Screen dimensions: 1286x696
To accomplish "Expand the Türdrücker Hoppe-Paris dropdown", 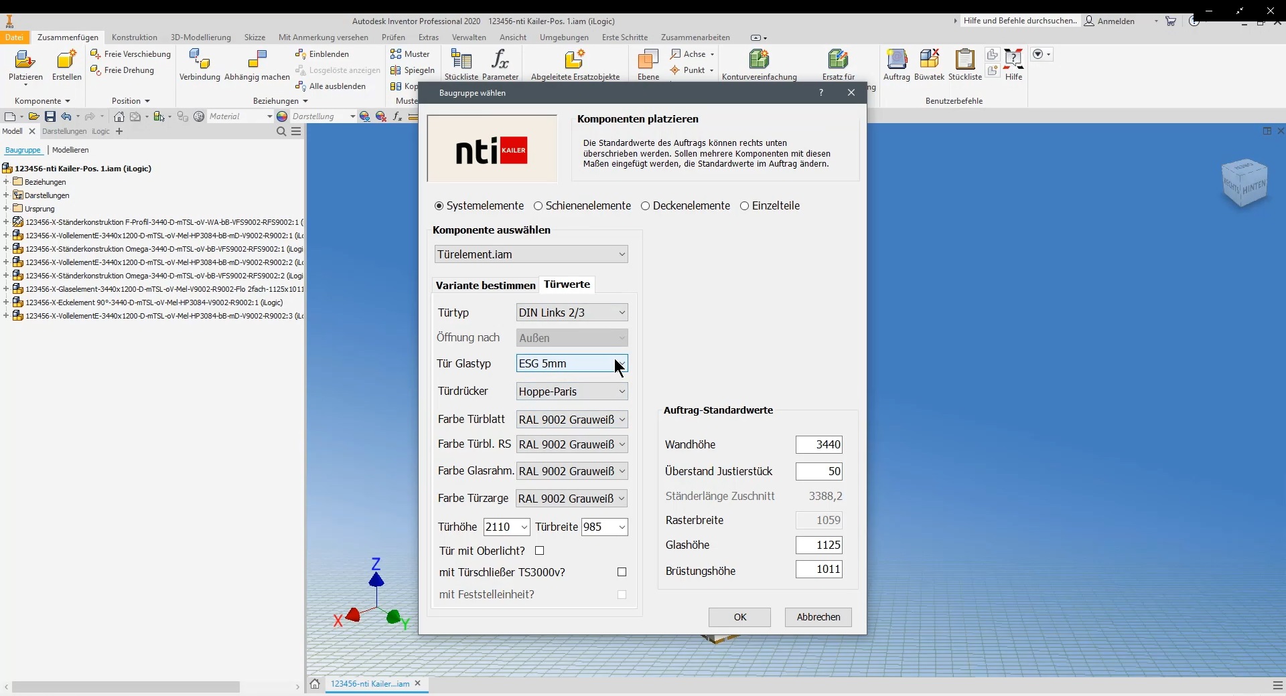I will point(572,391).
